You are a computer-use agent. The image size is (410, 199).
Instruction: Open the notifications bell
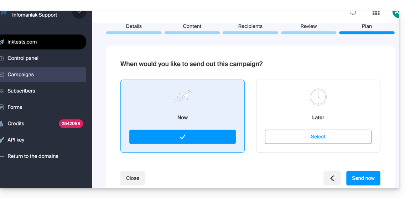click(353, 13)
